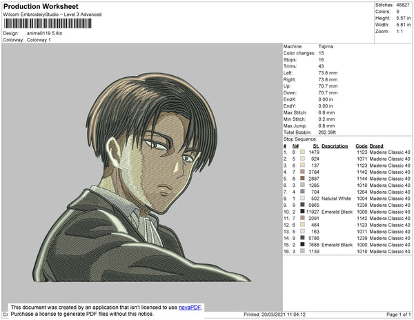Click the 'Code' column header
This screenshot has height=320, width=414.
pyautogui.click(x=362, y=146)
